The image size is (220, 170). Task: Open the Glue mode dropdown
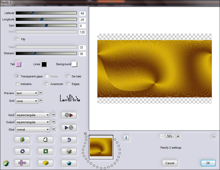click(x=33, y=129)
